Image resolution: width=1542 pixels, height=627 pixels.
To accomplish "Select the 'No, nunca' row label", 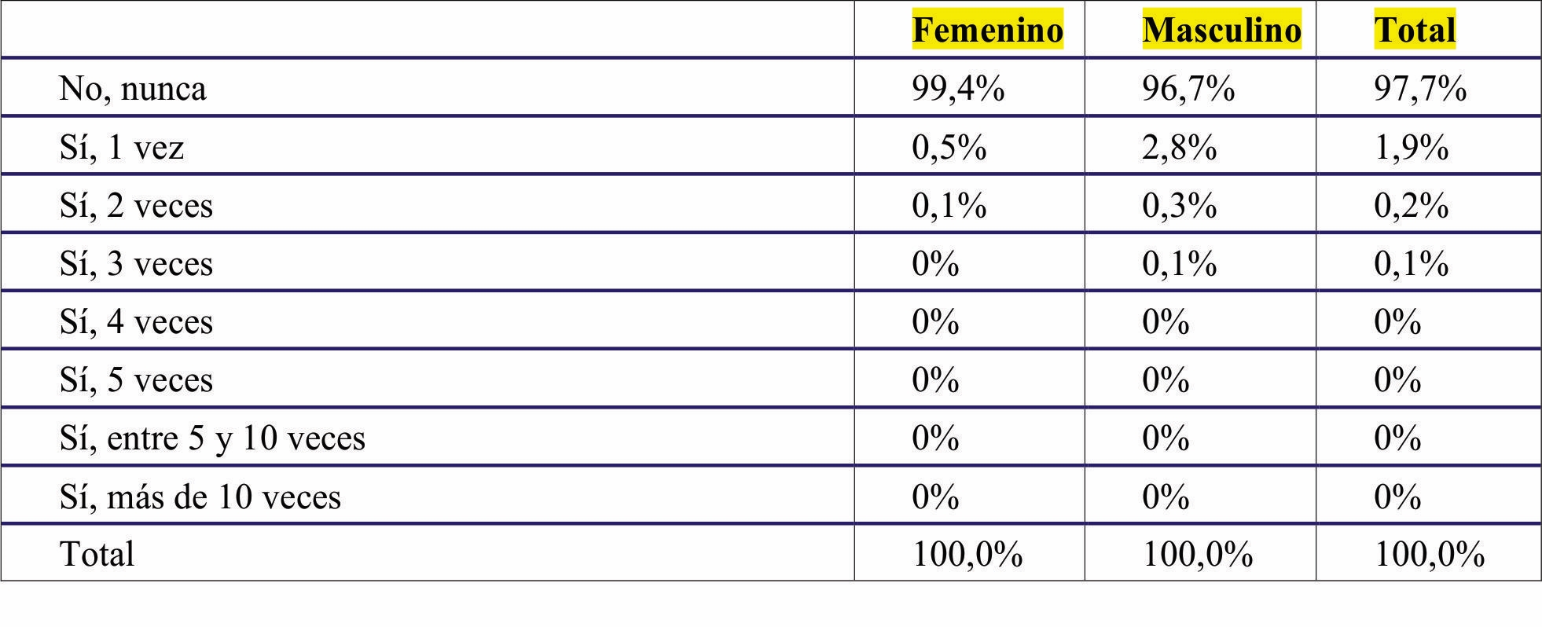I will (133, 89).
